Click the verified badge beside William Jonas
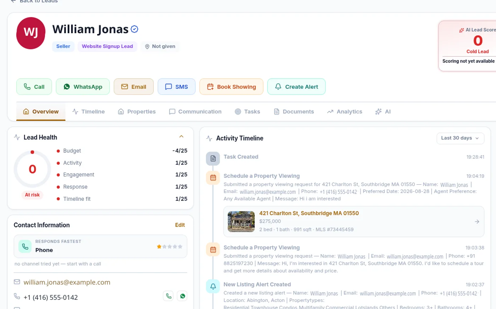 point(134,29)
